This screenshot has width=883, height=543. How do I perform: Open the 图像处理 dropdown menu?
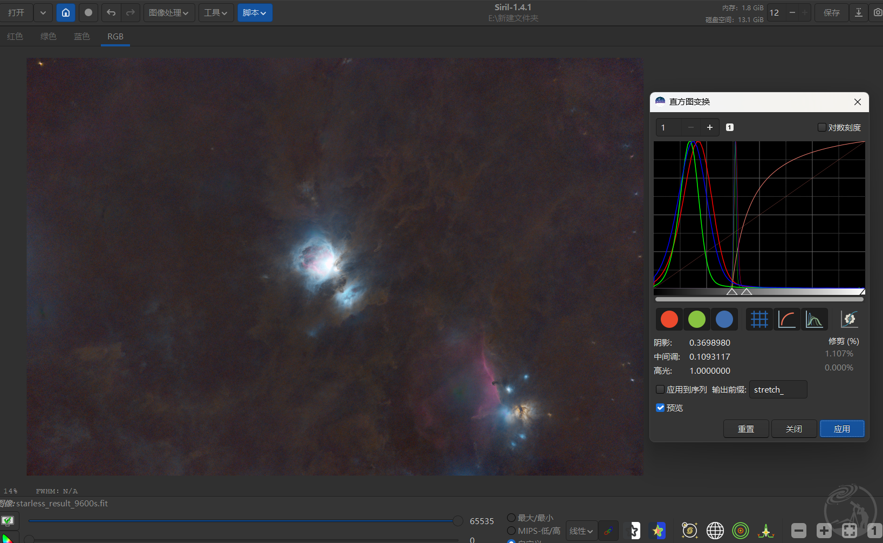point(169,12)
